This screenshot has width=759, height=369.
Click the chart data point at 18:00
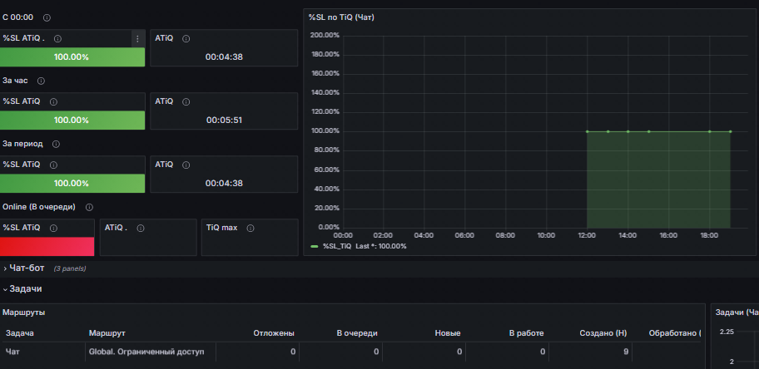[710, 131]
